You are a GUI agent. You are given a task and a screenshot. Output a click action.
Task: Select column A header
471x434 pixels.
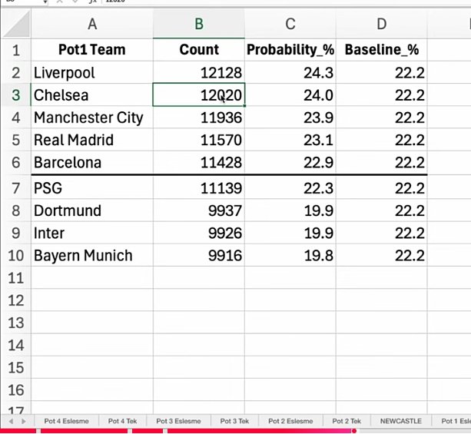pyautogui.click(x=92, y=24)
